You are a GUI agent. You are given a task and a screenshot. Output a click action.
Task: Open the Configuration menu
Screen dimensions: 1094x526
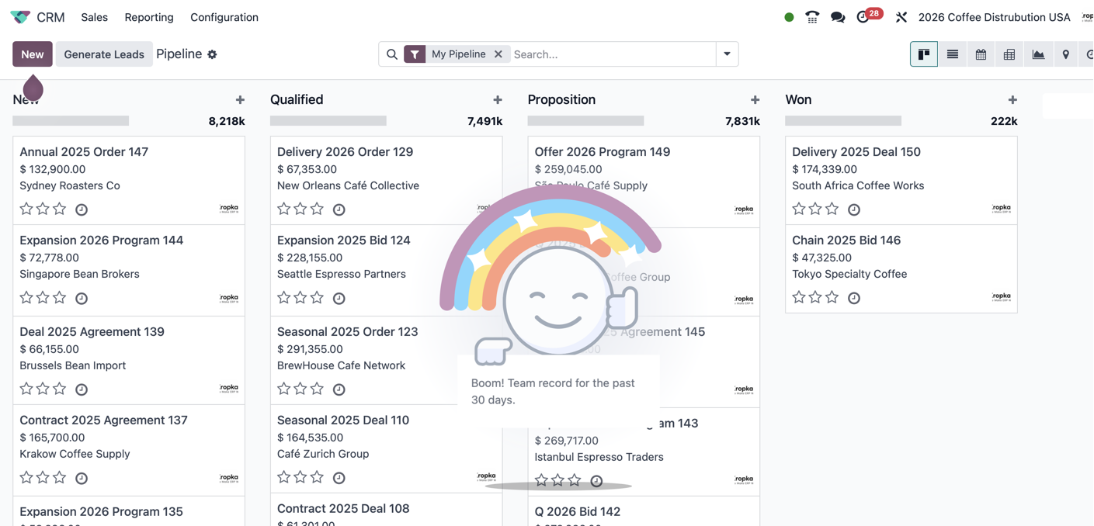click(x=224, y=17)
